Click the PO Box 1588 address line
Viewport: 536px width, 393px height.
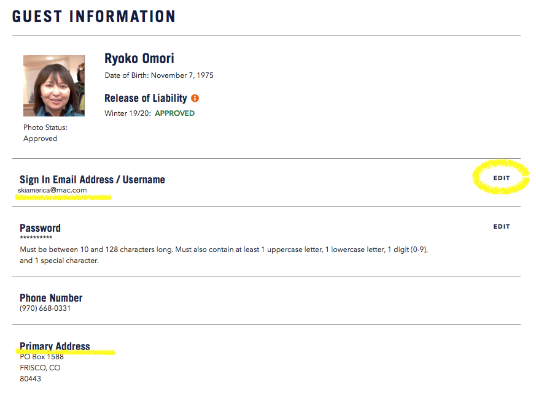pos(42,357)
